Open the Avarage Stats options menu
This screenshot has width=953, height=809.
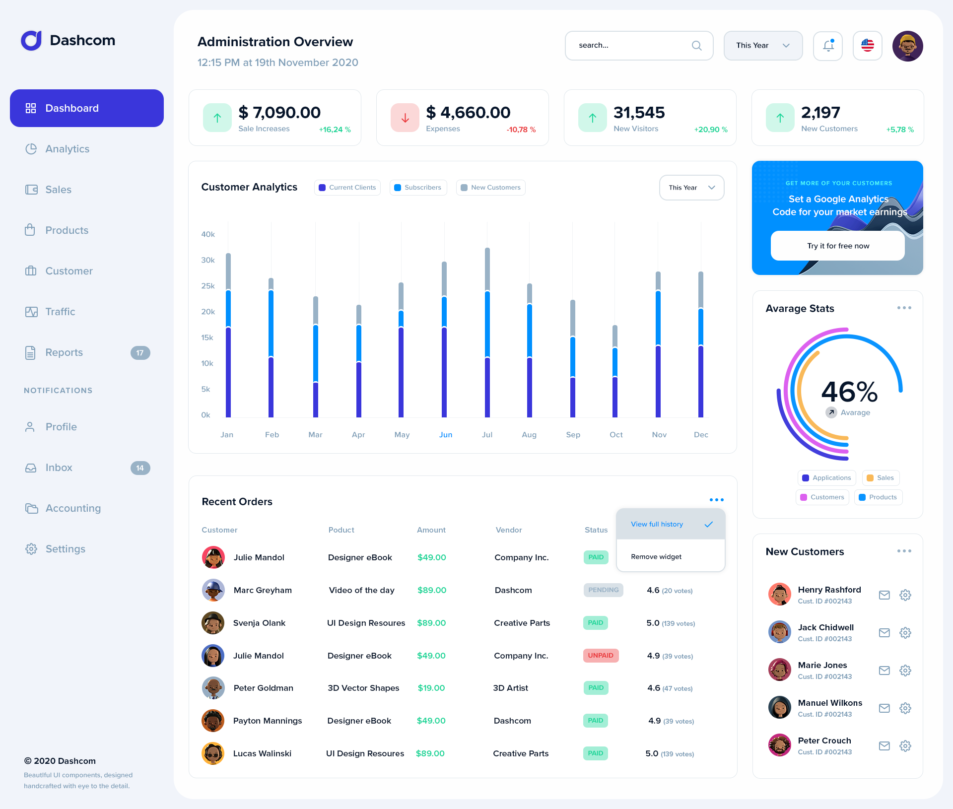pos(904,308)
